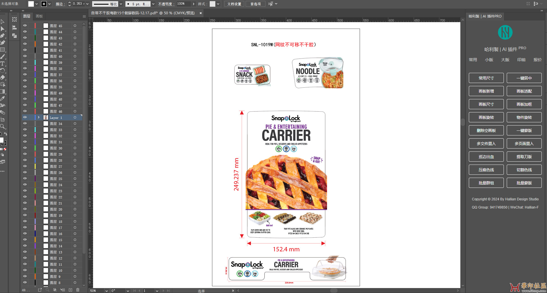Click the 提取刀版 plugin button
The width and height of the screenshot is (547, 293).
pyautogui.click(x=524, y=157)
